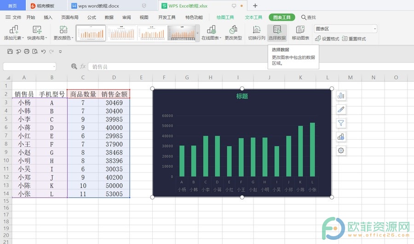Click the Print icon in quick access bar
The height and width of the screenshot is (244, 414).
click(27, 51)
